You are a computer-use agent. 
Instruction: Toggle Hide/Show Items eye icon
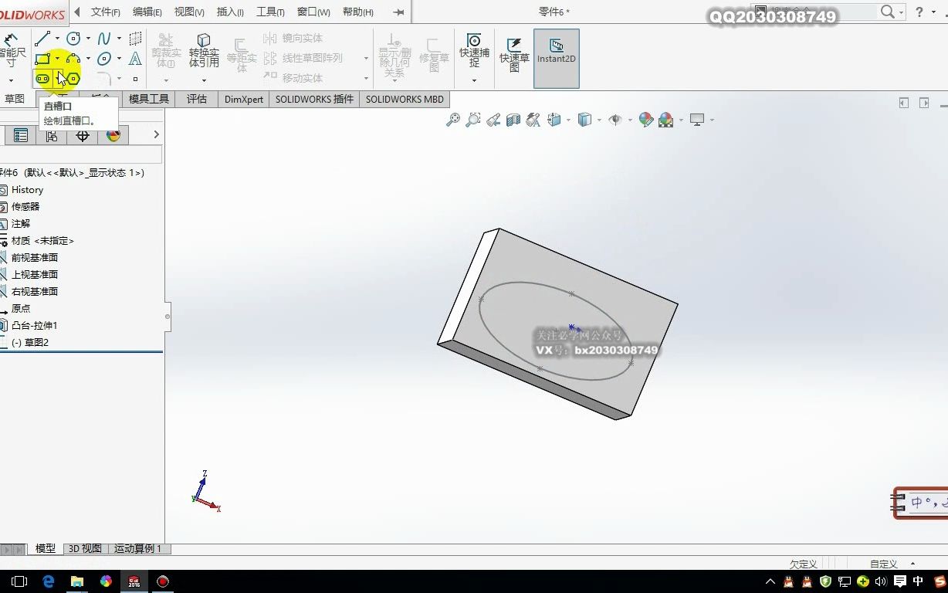[x=615, y=120]
